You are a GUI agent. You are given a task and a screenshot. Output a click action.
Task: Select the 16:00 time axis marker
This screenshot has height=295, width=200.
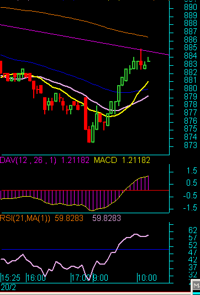point(36,278)
